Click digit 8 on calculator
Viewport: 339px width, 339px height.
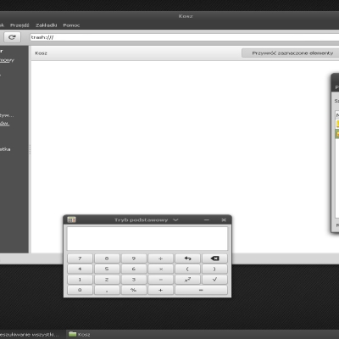coord(107,258)
